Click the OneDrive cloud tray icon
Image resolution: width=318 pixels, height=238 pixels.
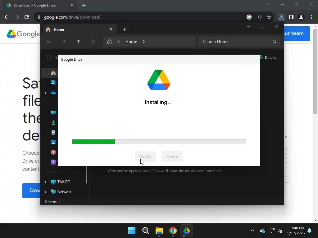262,231
